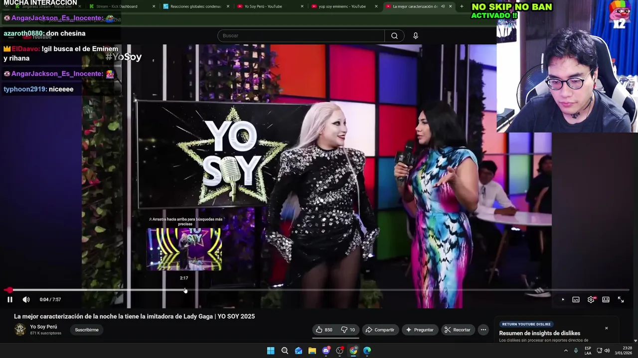
Task: Like the video, thumbs up 850
Action: pyautogui.click(x=324, y=330)
